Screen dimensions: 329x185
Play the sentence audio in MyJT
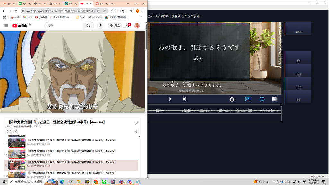pos(170,99)
